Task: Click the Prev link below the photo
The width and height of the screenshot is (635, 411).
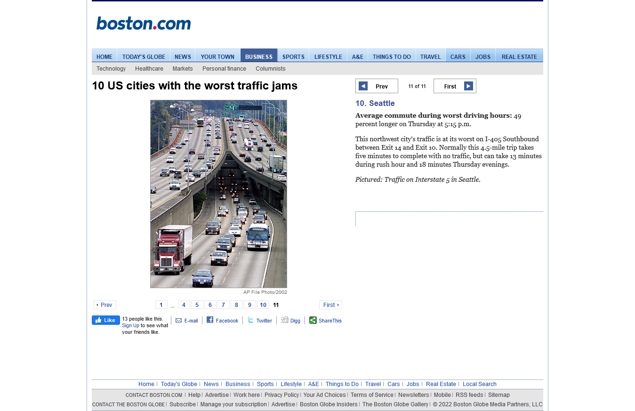Action: (x=105, y=305)
